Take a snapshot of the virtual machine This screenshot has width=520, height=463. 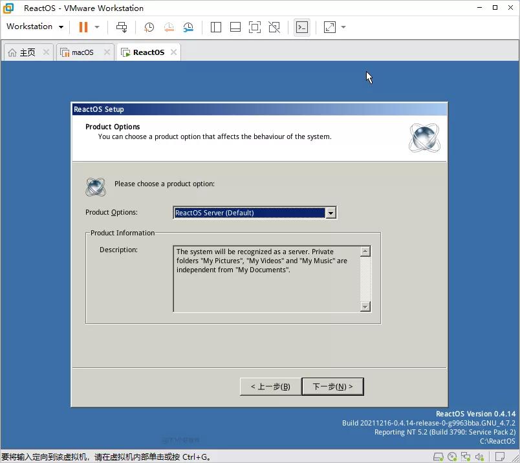tap(149, 27)
